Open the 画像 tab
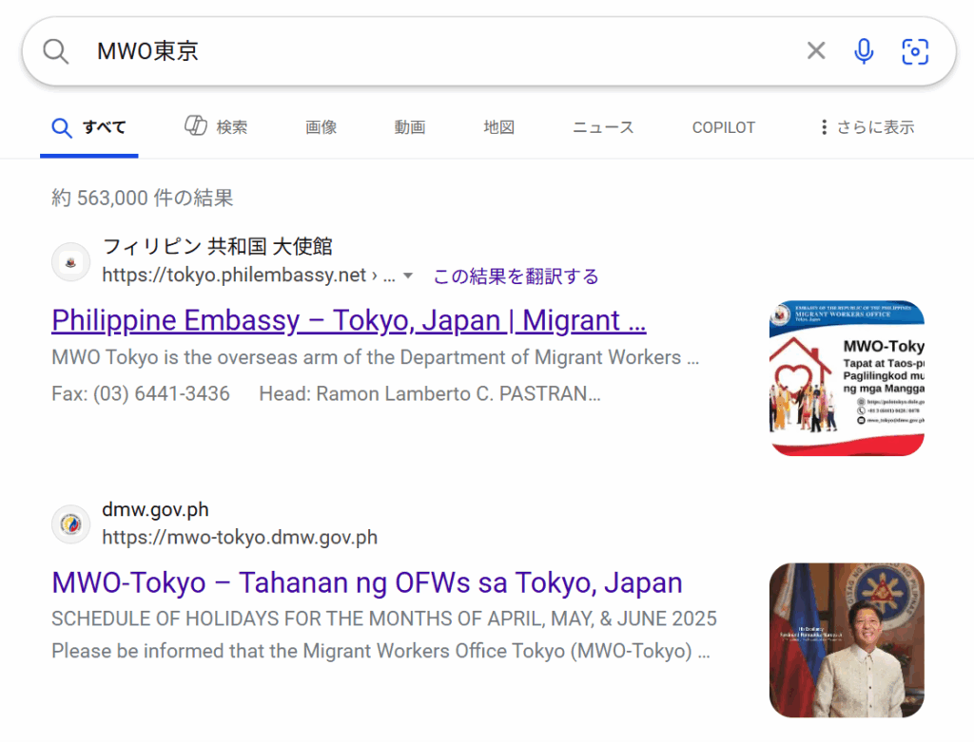974x742 pixels. coord(321,128)
